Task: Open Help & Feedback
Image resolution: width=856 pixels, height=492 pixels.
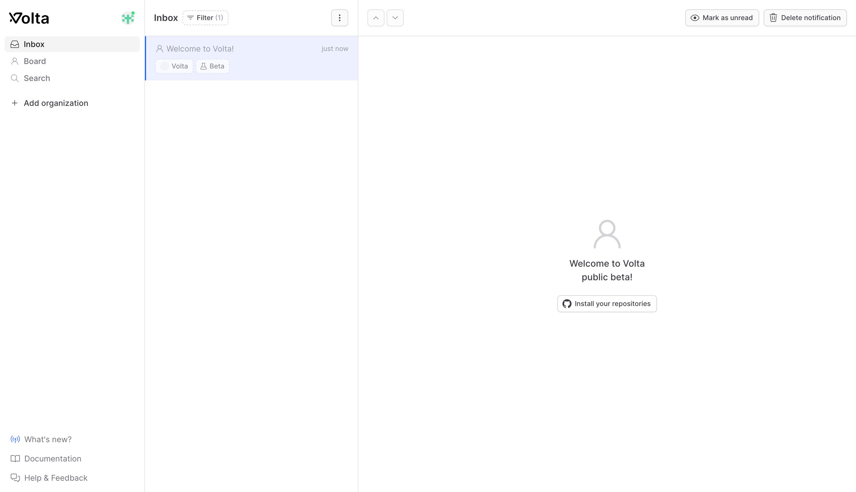Action: click(49, 478)
